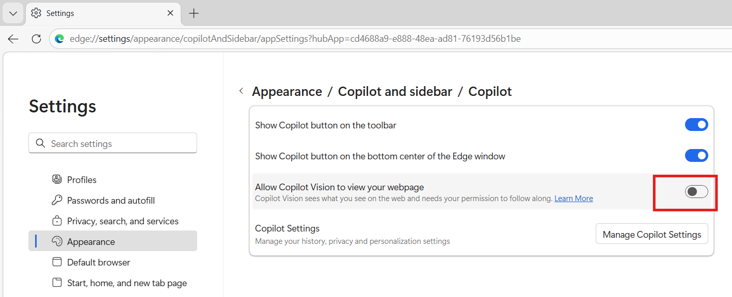Screen dimensions: 732x297
Task: Click the Privacy, search, and services lock icon
Action: 57,221
